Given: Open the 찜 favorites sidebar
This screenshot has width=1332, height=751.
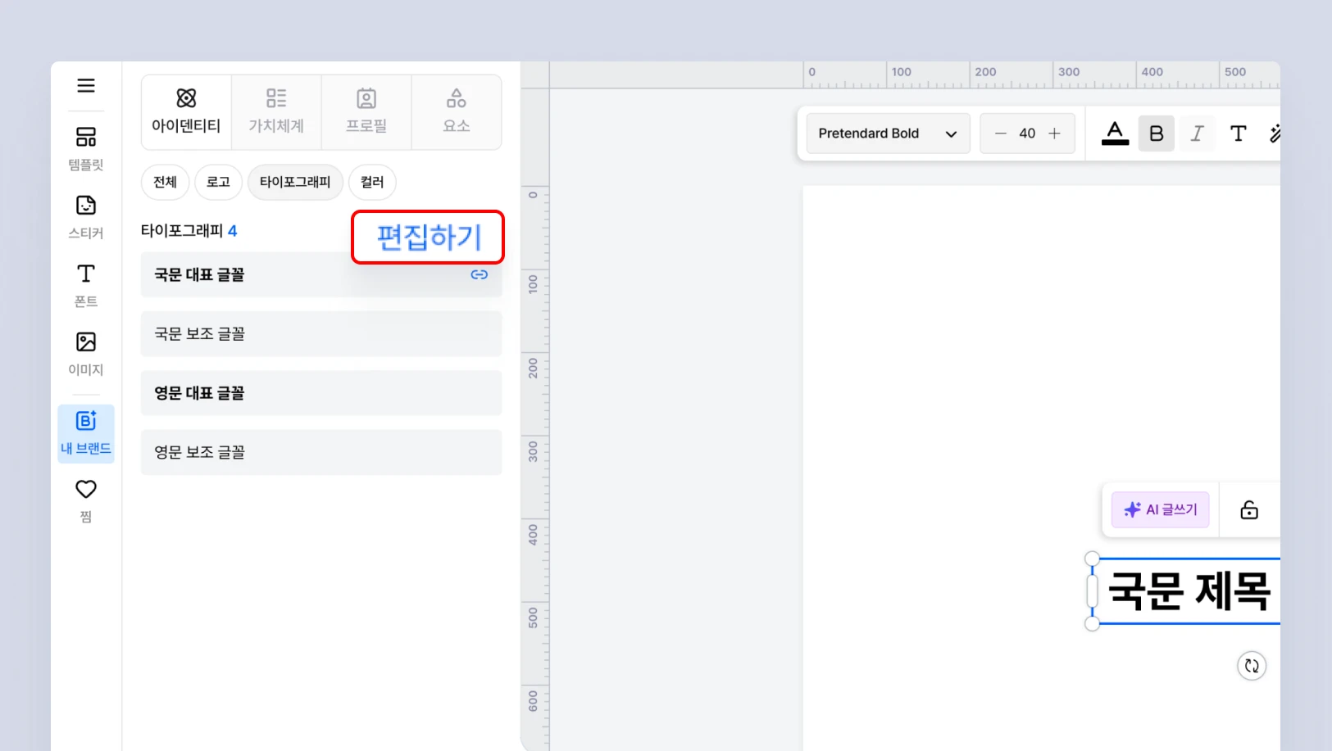Looking at the screenshot, I should pos(86,500).
